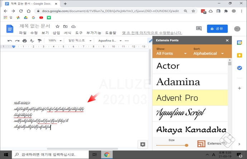Click the Task View taskbar icon

coord(95,155)
